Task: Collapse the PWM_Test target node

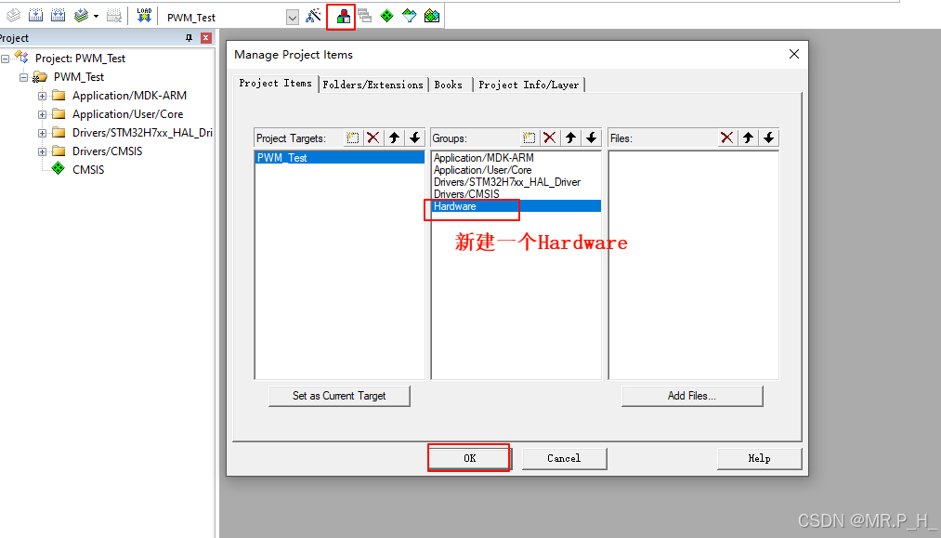Action: pyautogui.click(x=23, y=77)
